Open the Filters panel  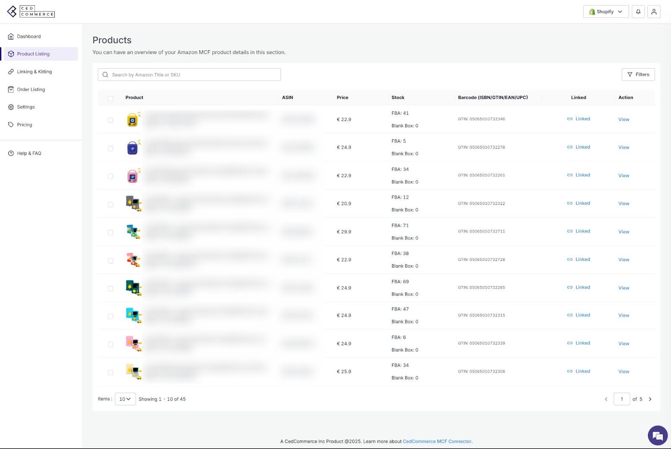pyautogui.click(x=638, y=75)
